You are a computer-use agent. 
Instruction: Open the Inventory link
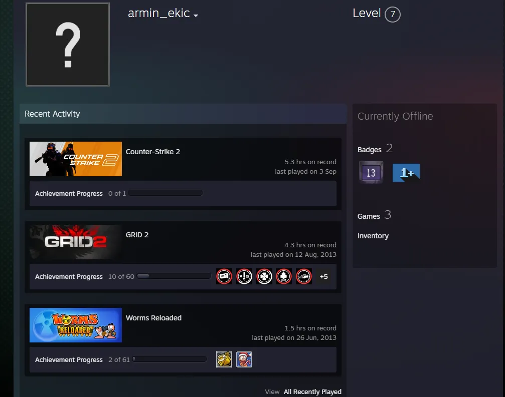point(373,236)
